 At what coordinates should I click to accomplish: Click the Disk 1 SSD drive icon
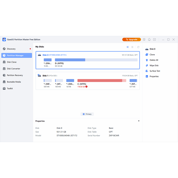pyautogui.click(x=39, y=75)
